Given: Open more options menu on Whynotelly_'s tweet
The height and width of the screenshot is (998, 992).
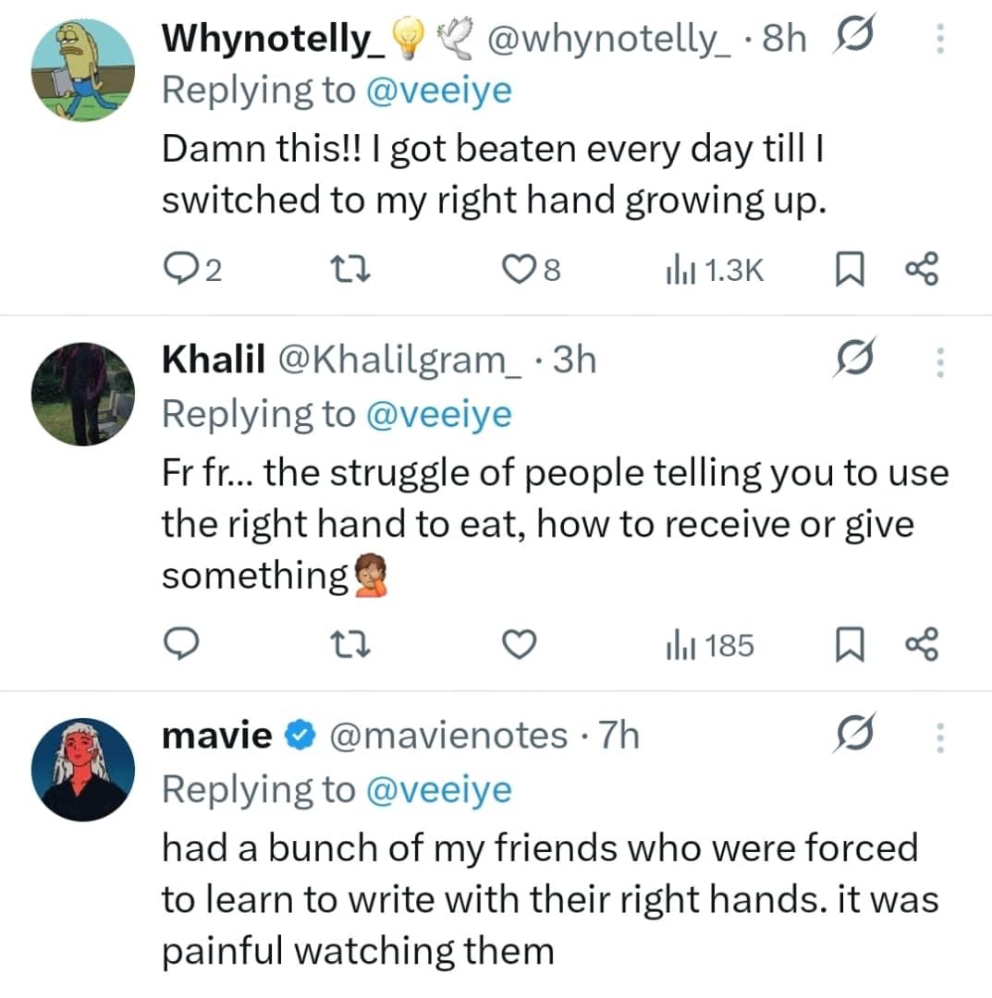Looking at the screenshot, I should [939, 37].
